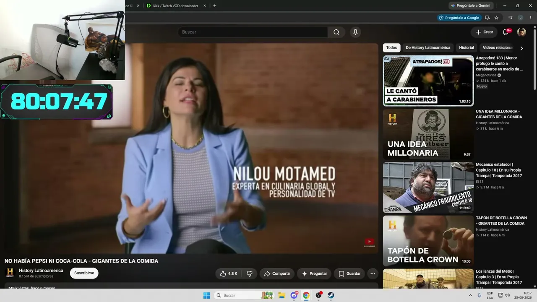Open title 'TAPÓN DE BOTELLA CROWN'
537x302 pixels.
(x=501, y=221)
